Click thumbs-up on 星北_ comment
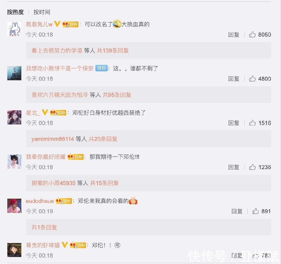The image size is (281, 264). coord(252,123)
